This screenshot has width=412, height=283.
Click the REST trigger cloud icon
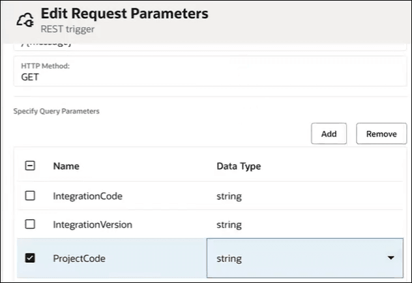(x=25, y=20)
